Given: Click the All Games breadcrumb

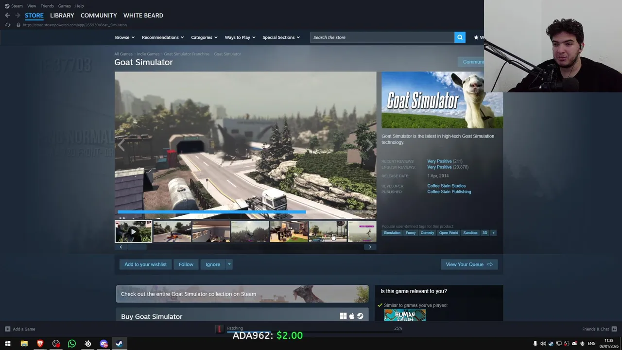Looking at the screenshot, I should 123,54.
